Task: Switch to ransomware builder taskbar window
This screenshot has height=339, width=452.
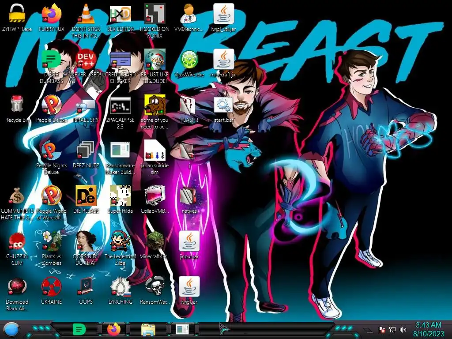Action: [182, 329]
